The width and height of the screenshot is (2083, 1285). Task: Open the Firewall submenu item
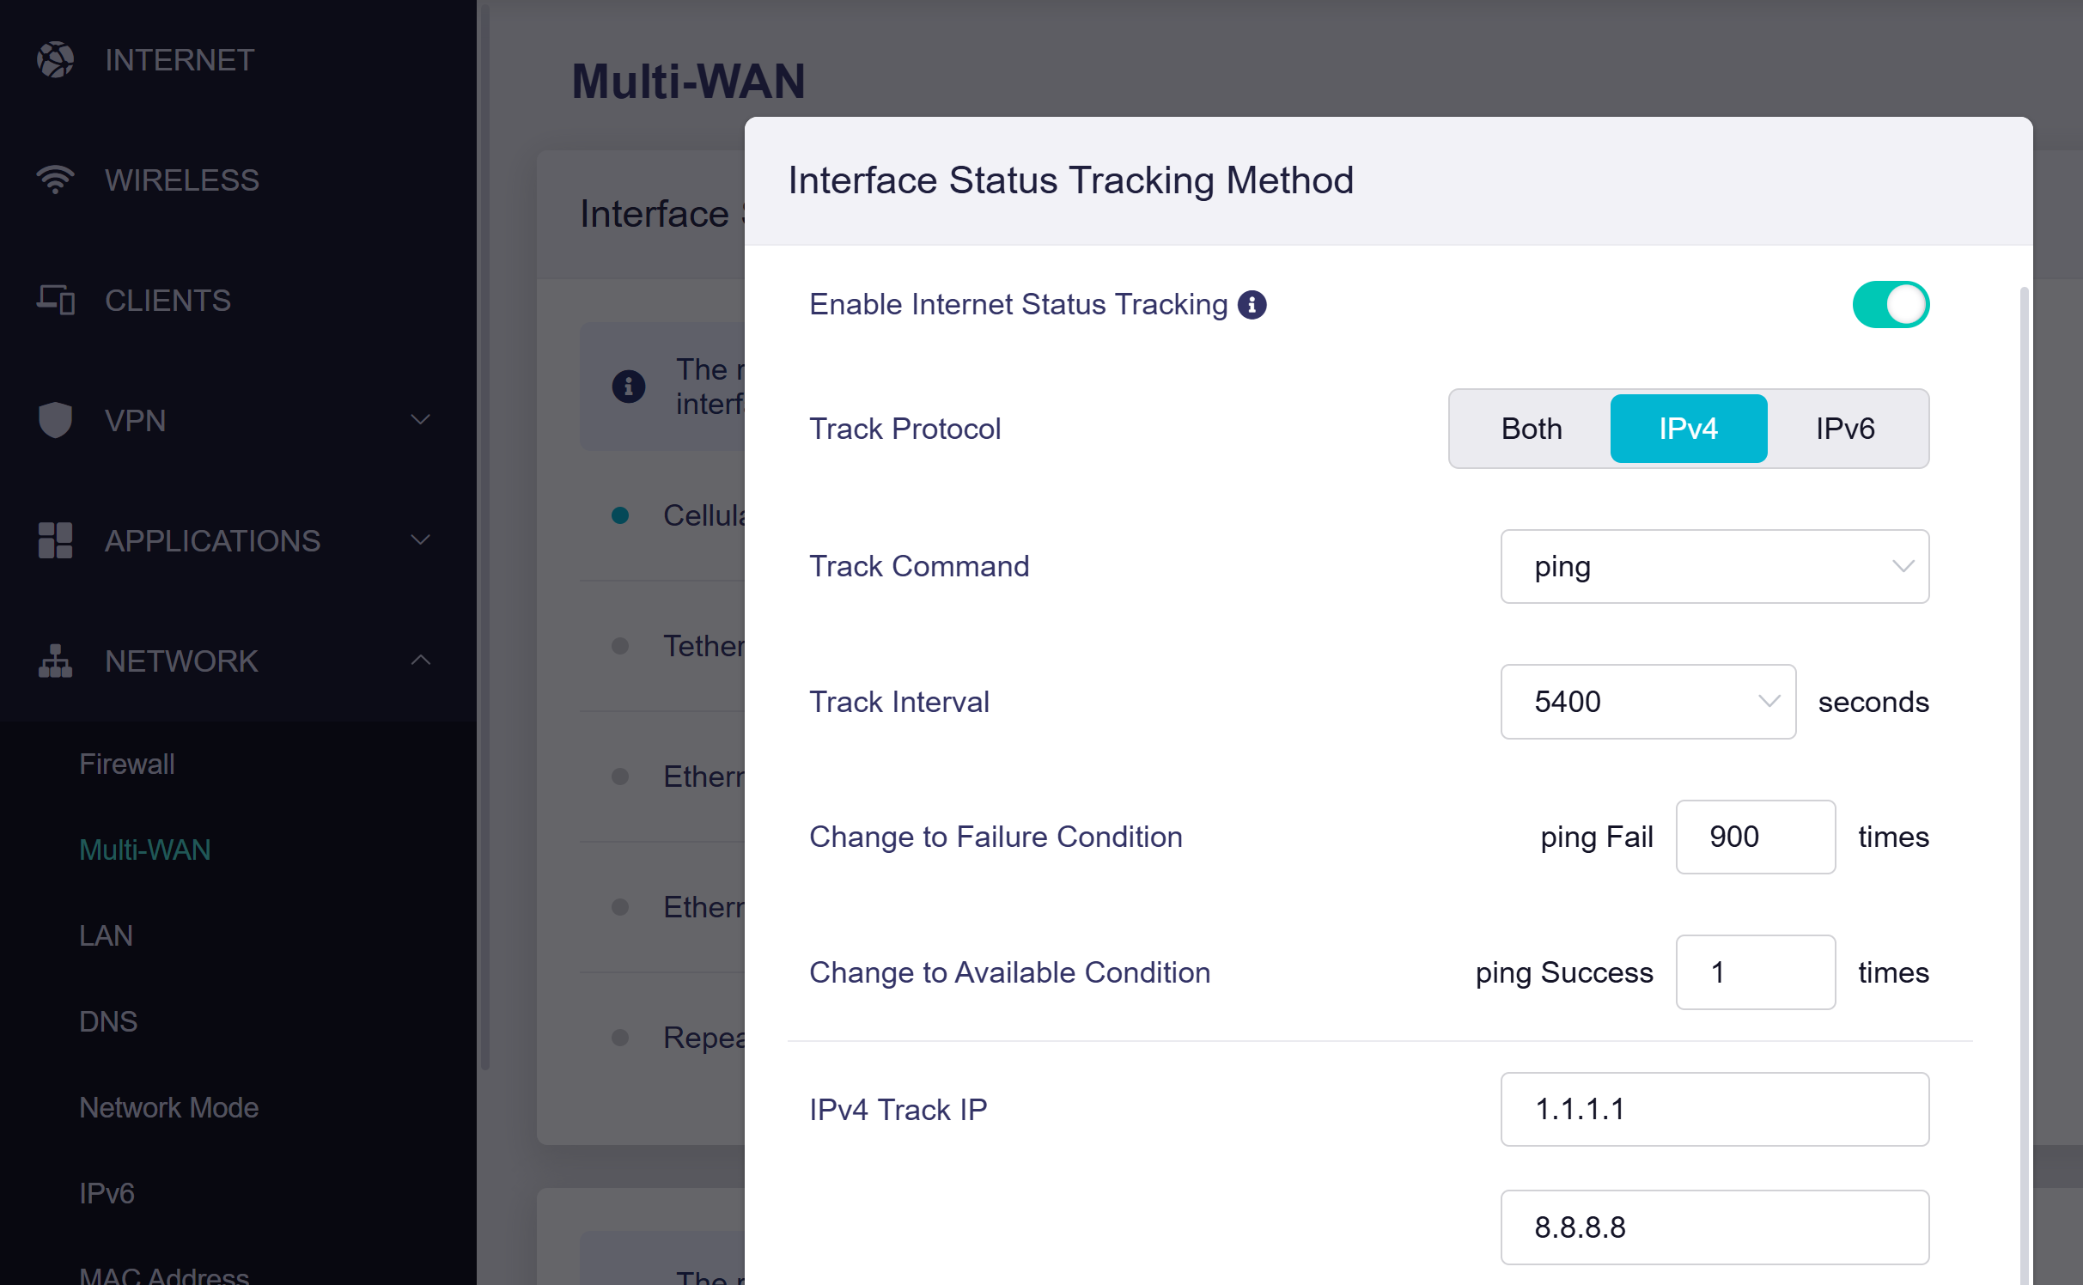pyautogui.click(x=127, y=764)
